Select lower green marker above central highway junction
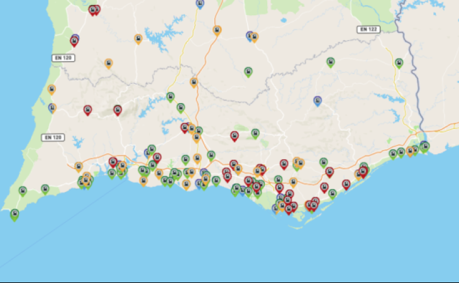This screenshot has width=459, height=283. [x=180, y=108]
